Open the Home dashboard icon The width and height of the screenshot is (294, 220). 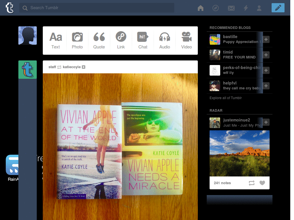pyautogui.click(x=200, y=8)
